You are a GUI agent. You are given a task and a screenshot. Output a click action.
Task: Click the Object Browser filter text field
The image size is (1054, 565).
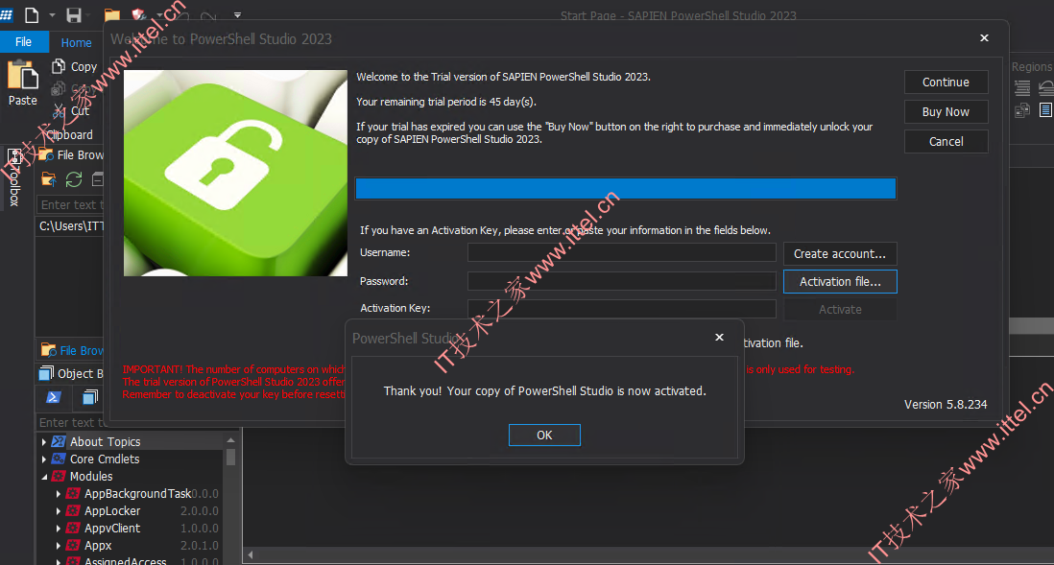click(72, 422)
